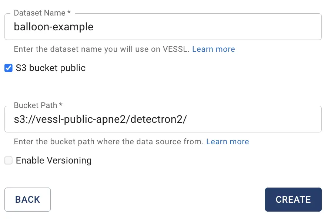Viewport: 331px width, 219px height.
Task: Click the "Dataset Name" field label
Action: [x=40, y=13]
